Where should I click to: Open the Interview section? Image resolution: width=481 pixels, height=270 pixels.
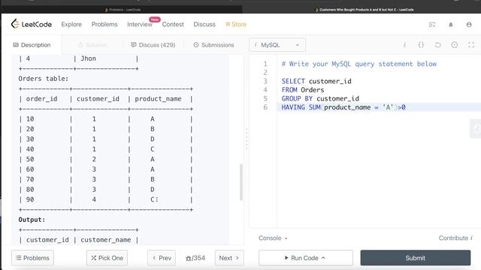click(x=140, y=24)
